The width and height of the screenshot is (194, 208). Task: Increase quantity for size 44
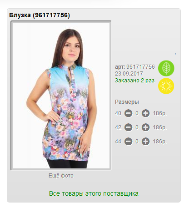point(145,142)
